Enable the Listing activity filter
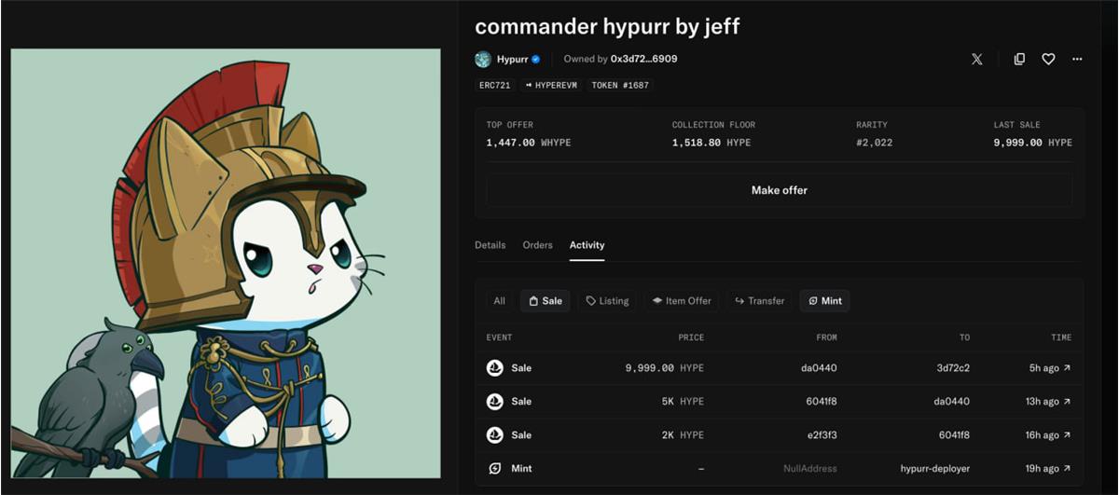Image resolution: width=1119 pixels, height=495 pixels. tap(607, 301)
